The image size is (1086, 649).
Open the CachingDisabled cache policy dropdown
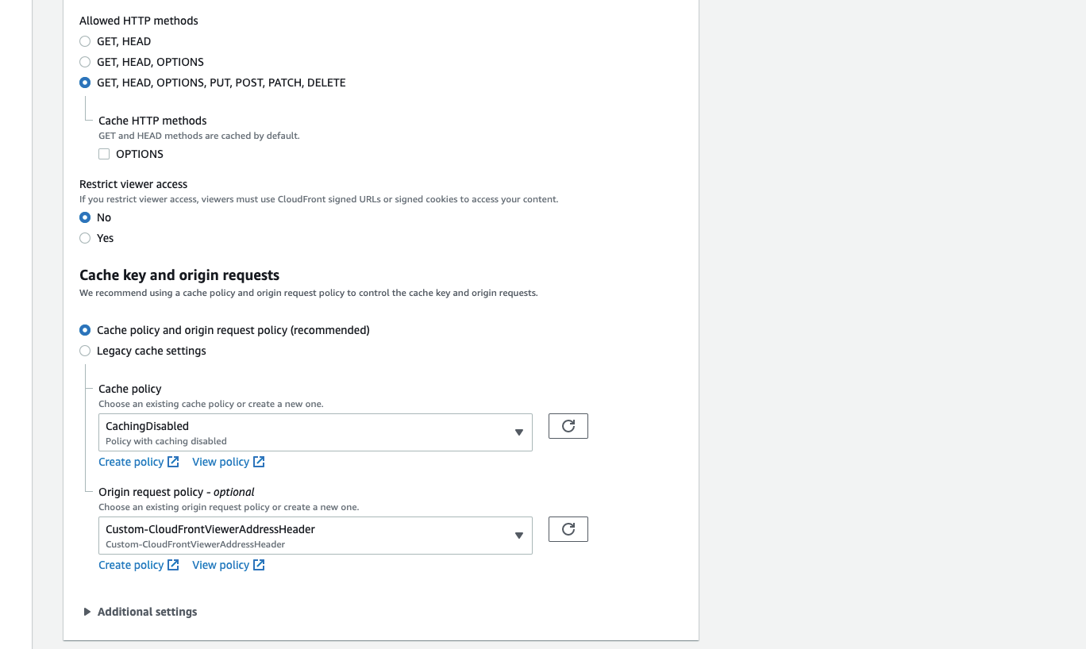coord(315,432)
